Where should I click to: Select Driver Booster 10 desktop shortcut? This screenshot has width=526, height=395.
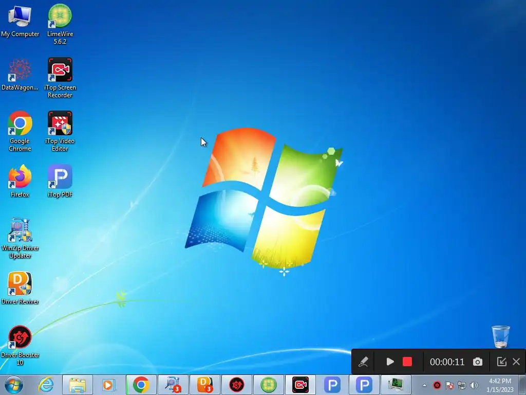pos(20,345)
